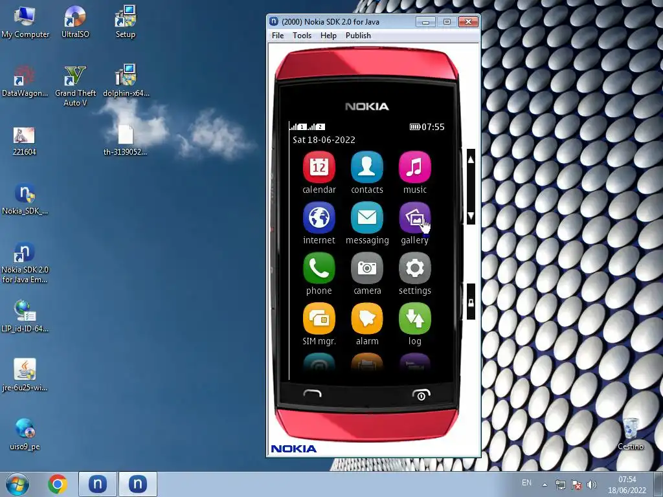Select the 221604 image file
This screenshot has width=663, height=497.
tap(24, 141)
